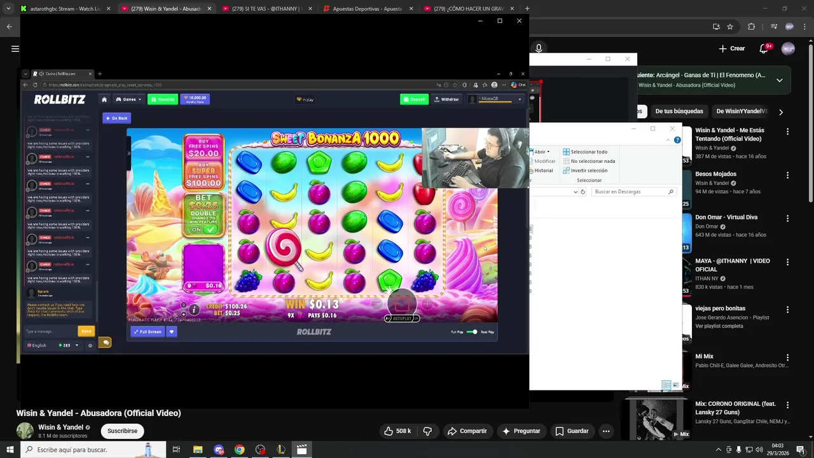Open Windows Task View

pos(176,450)
